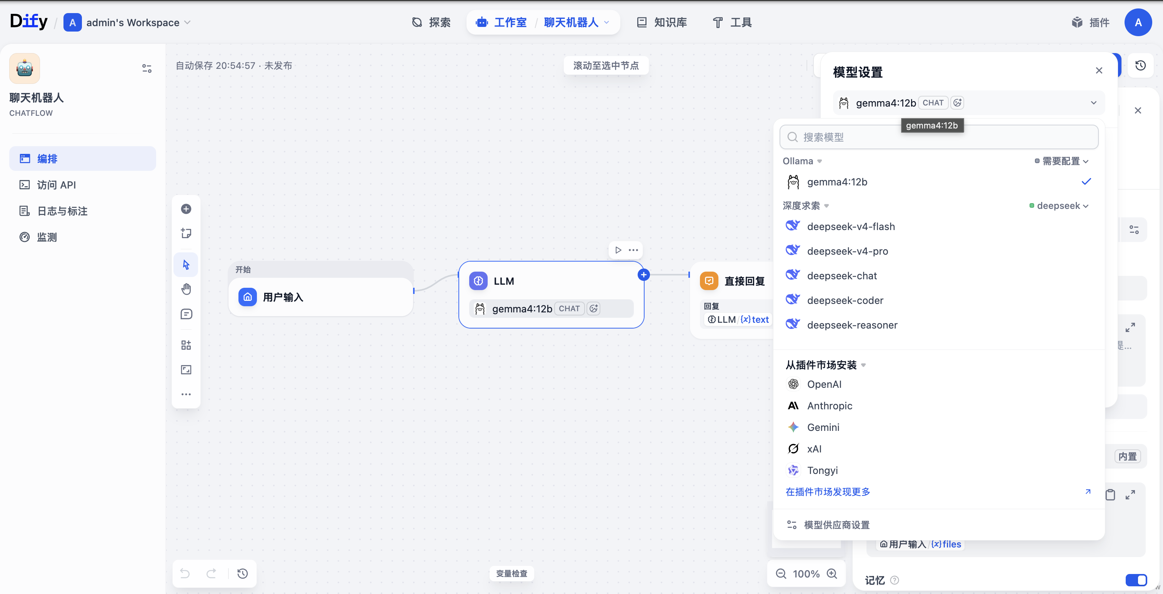Install the xAI provider plugin

point(939,449)
